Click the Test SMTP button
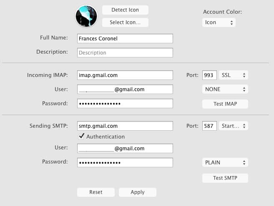The width and height of the screenshot is (274, 206). tap(225, 178)
